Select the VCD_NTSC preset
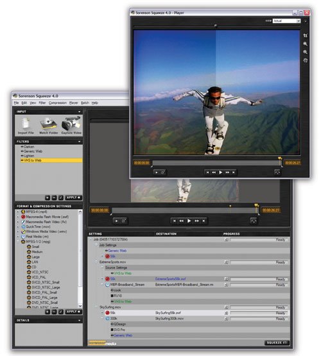The width and height of the screenshot is (321, 356). pyautogui.click(x=40, y=272)
